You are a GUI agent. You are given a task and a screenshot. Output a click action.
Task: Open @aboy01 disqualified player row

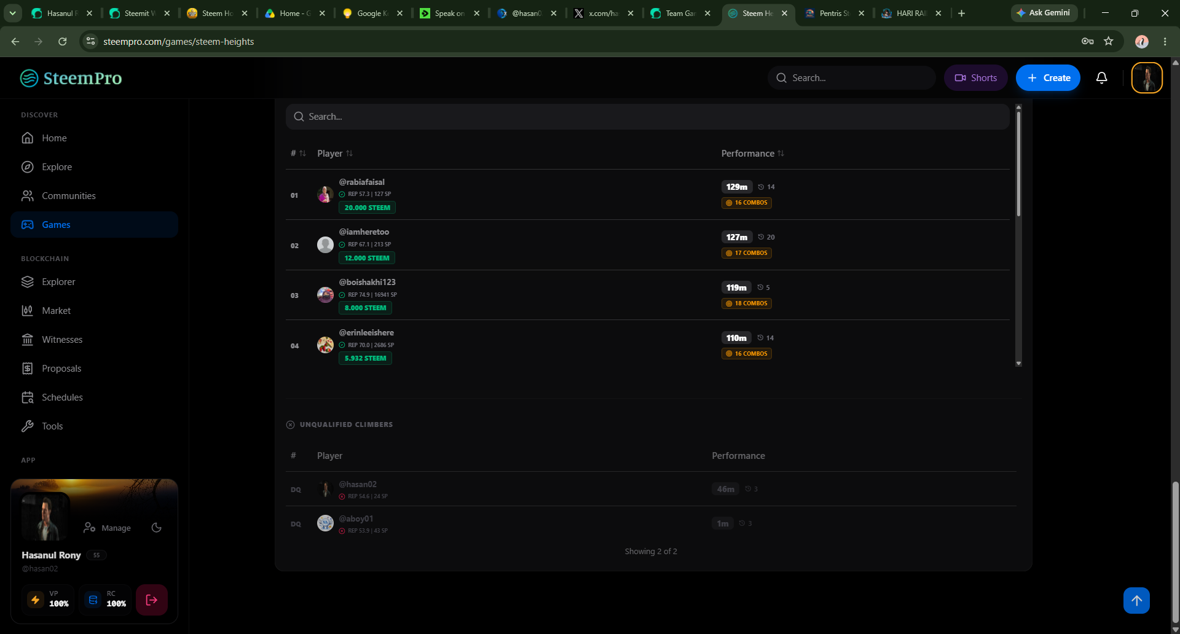650,523
